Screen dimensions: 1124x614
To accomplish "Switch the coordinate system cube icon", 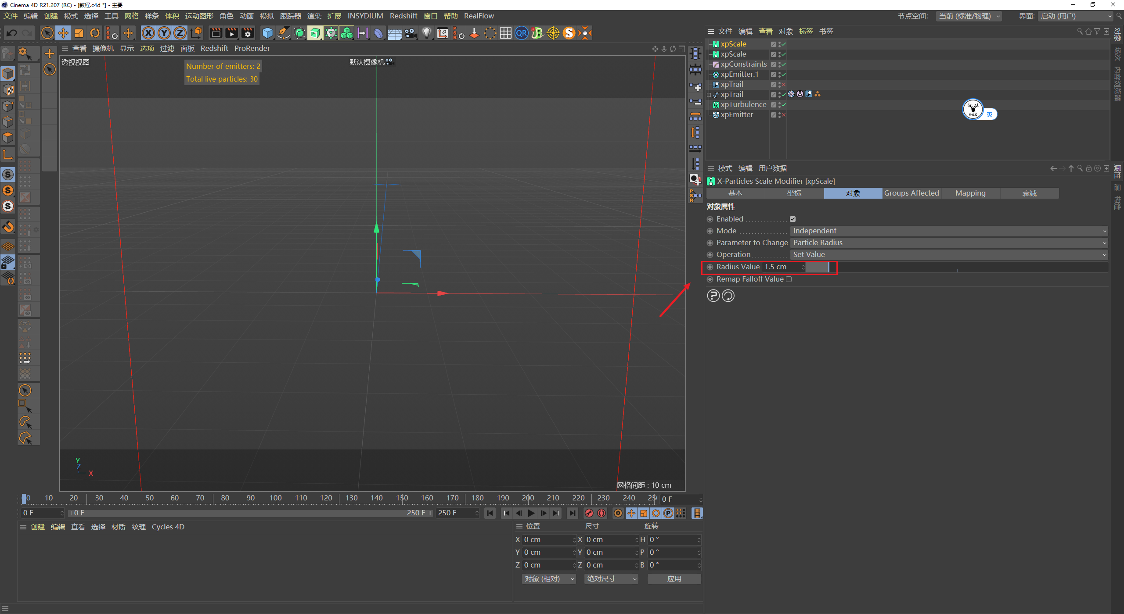I will pos(196,33).
